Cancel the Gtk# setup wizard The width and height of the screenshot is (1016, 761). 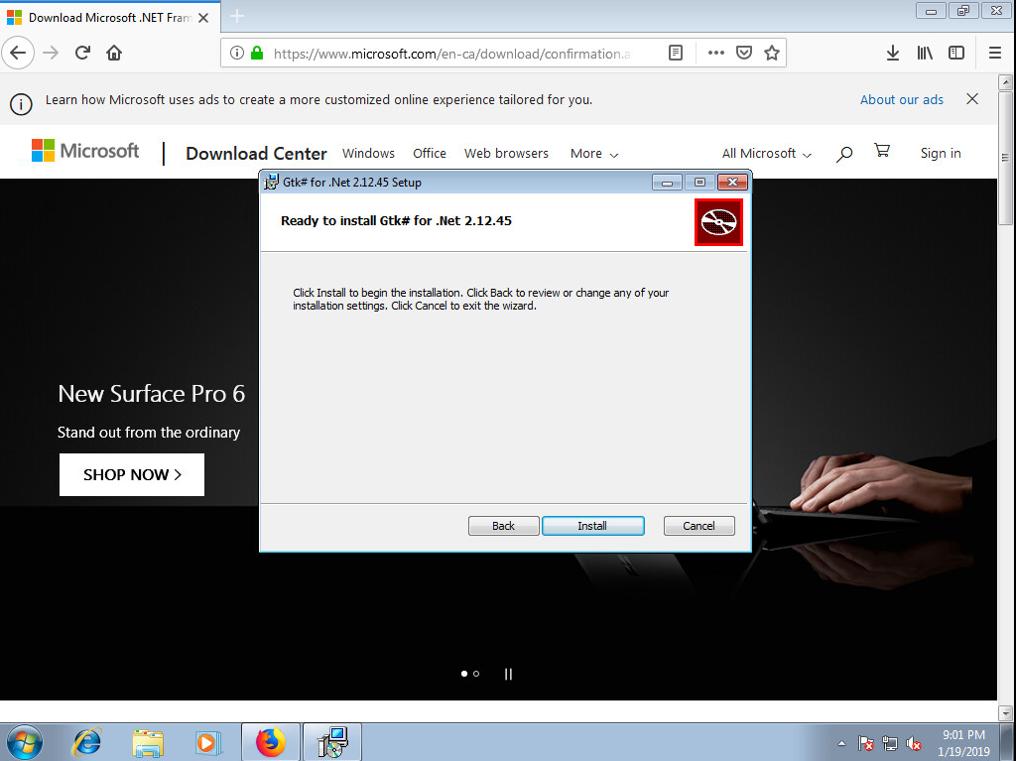point(699,526)
